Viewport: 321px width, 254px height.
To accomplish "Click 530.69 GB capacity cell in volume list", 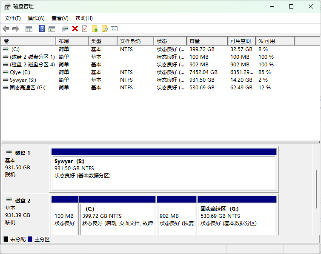I will pos(202,88).
